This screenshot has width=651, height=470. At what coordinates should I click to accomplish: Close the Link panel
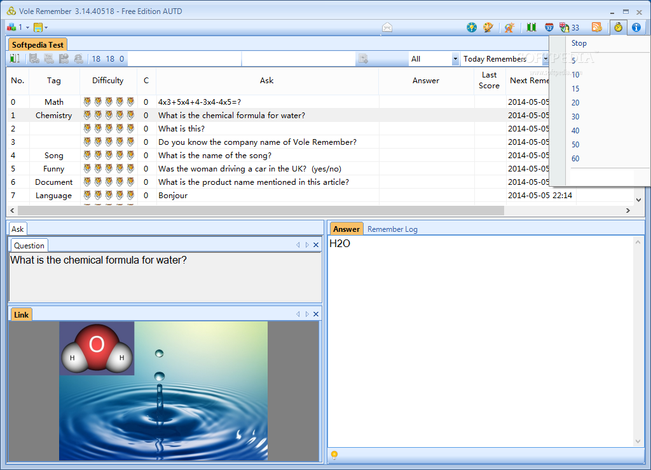pos(316,314)
